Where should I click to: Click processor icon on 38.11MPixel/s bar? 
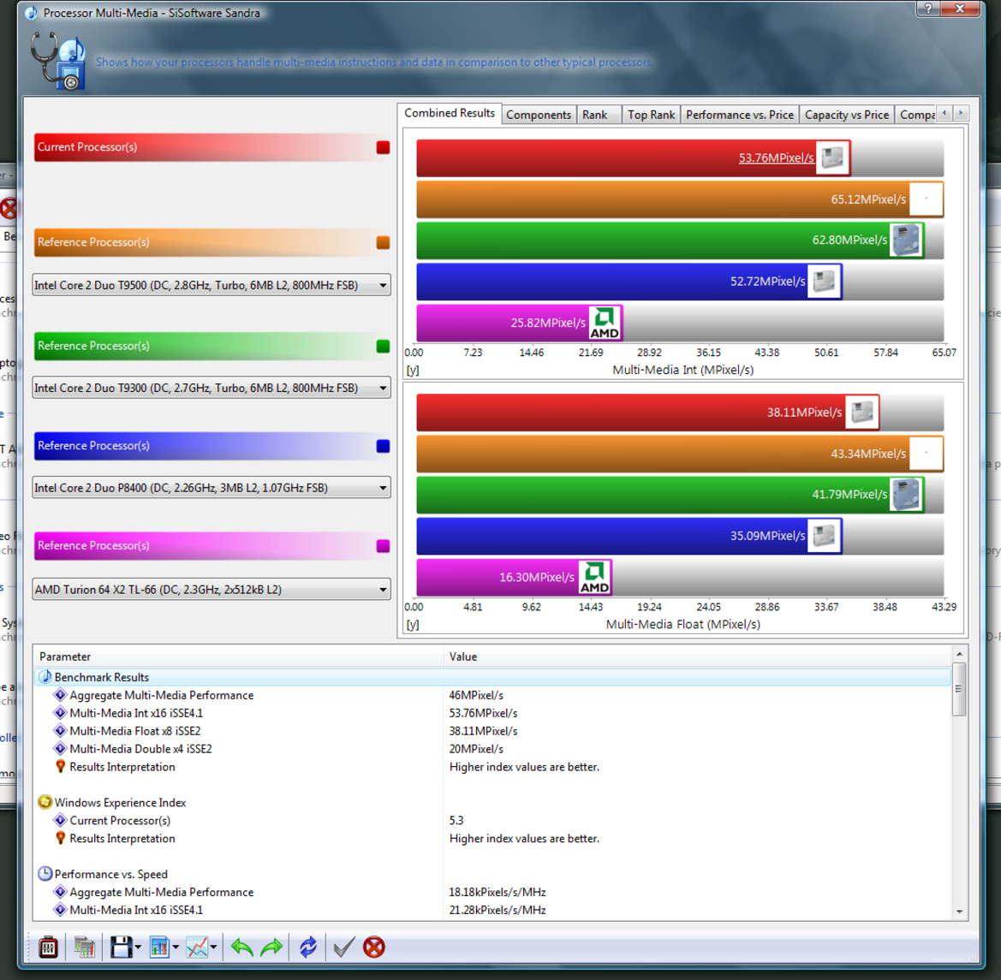click(861, 413)
